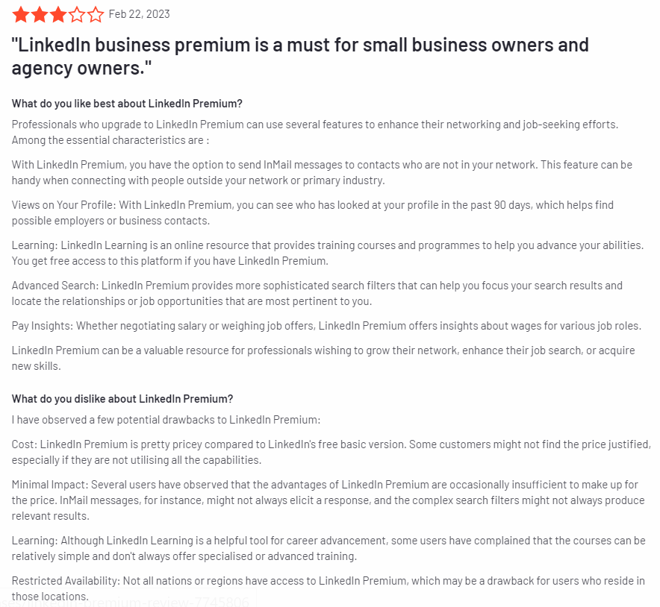Click the fourth empty rating star
The image size is (660, 607).
pyautogui.click(x=77, y=15)
